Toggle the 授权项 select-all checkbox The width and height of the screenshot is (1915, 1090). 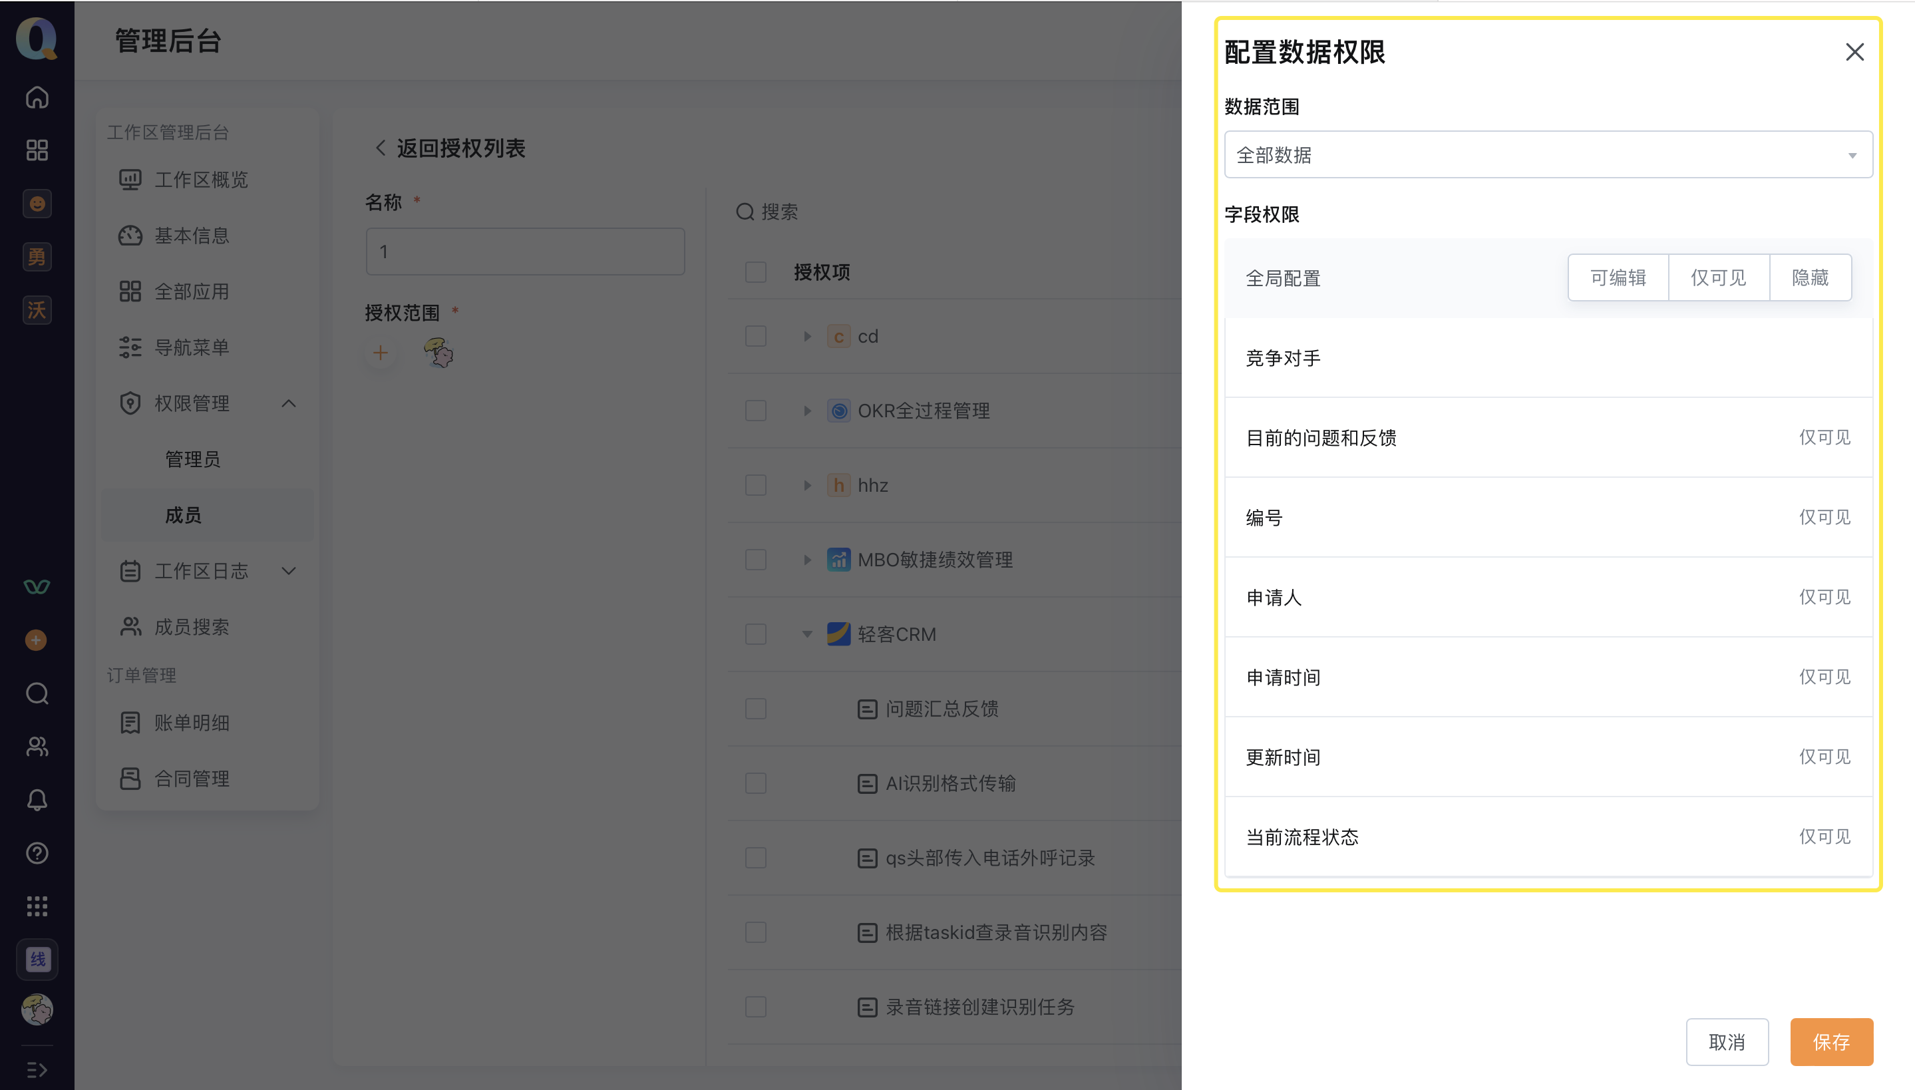pos(756,272)
